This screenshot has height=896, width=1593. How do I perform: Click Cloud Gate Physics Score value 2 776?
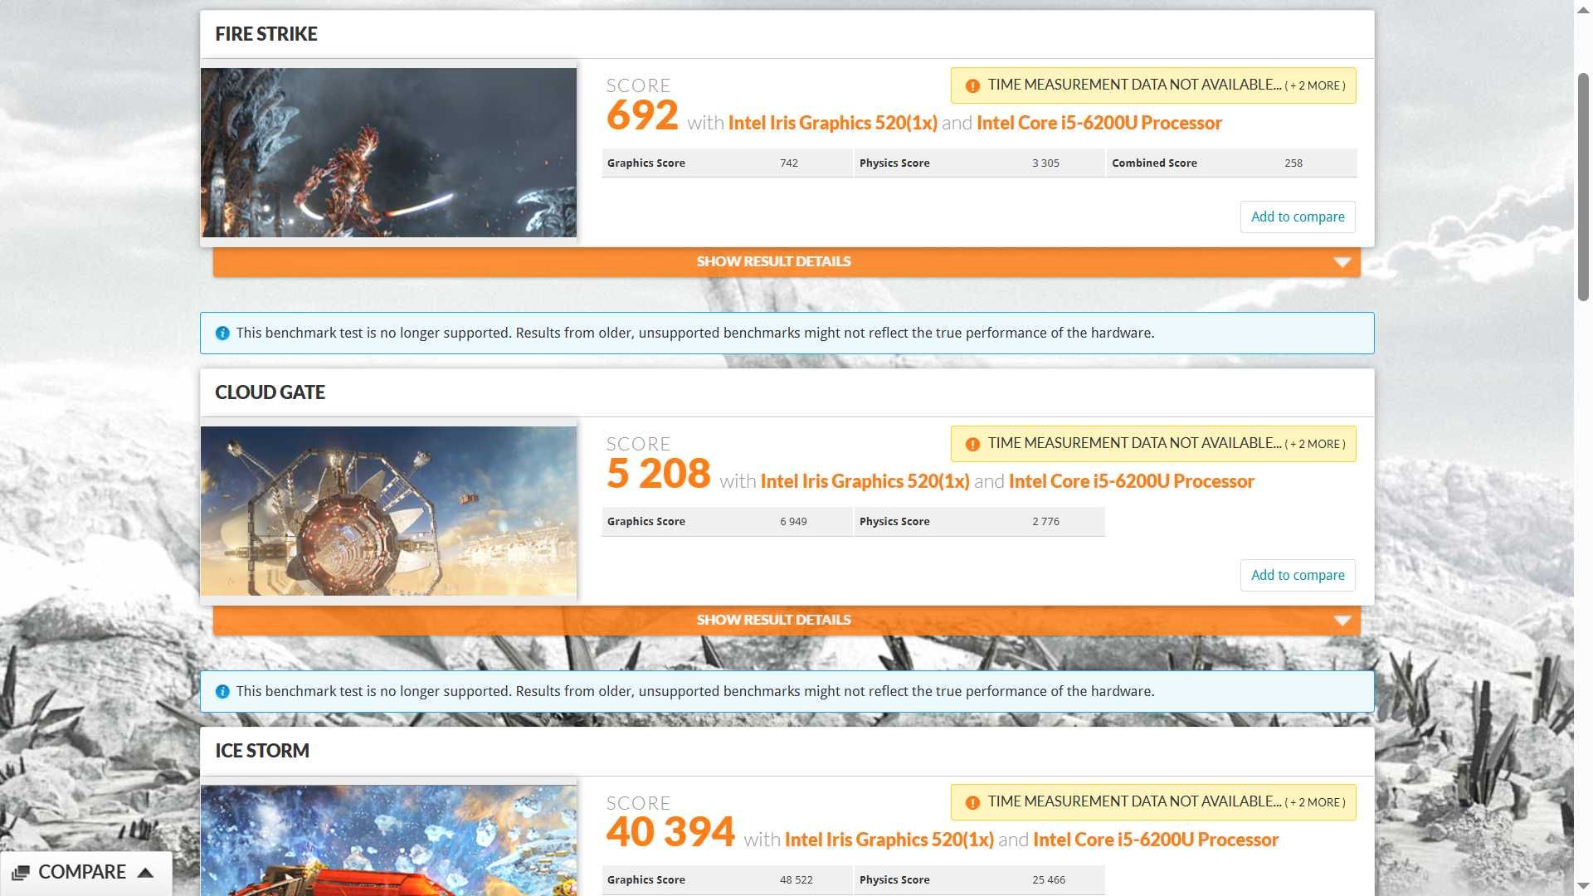click(1045, 522)
